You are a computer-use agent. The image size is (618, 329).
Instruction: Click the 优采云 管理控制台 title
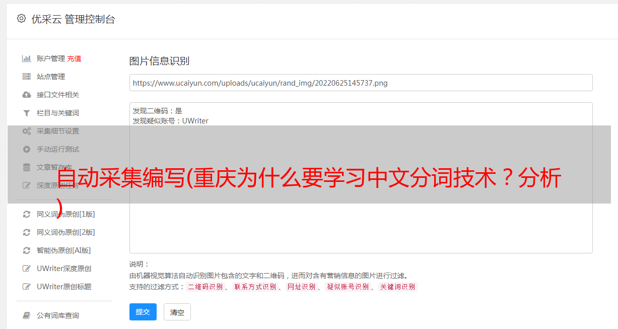tap(73, 19)
